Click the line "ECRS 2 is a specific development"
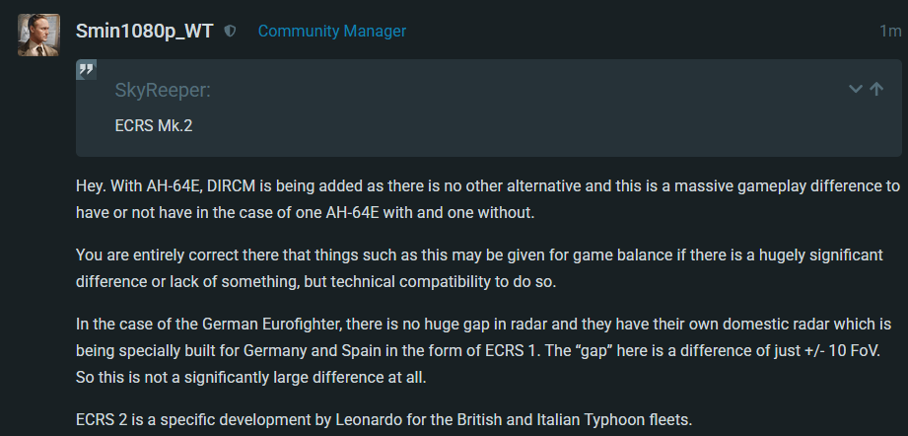The image size is (908, 436). [x=384, y=419]
